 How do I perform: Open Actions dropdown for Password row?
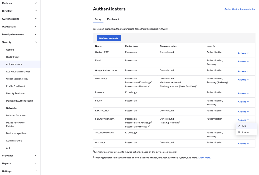click(243, 94)
